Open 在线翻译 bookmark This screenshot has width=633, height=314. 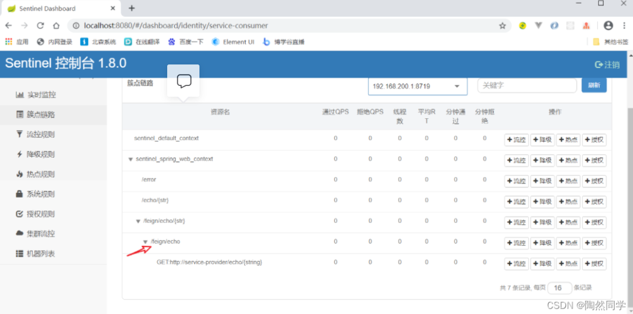142,42
